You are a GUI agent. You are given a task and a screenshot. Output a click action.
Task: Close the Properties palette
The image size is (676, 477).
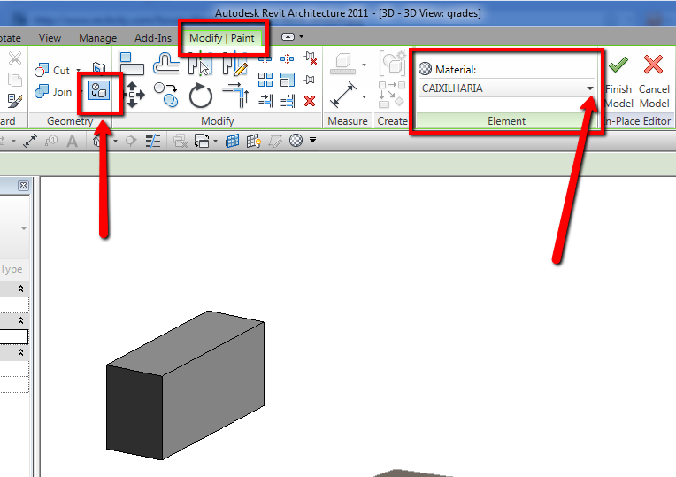[23, 186]
